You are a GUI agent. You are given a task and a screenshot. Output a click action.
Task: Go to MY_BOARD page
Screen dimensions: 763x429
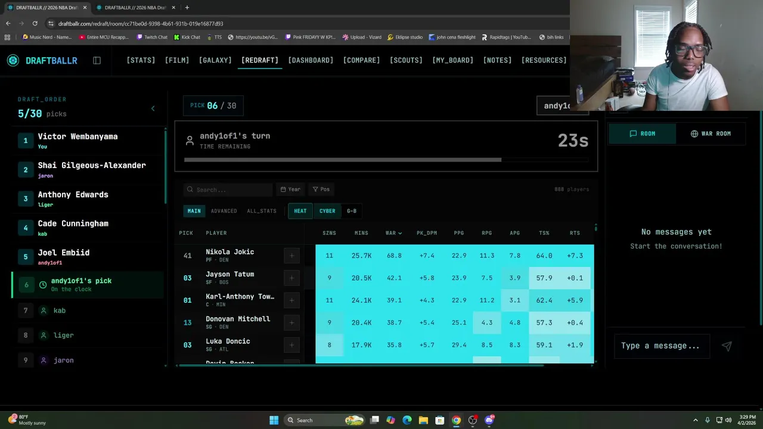(x=452, y=60)
